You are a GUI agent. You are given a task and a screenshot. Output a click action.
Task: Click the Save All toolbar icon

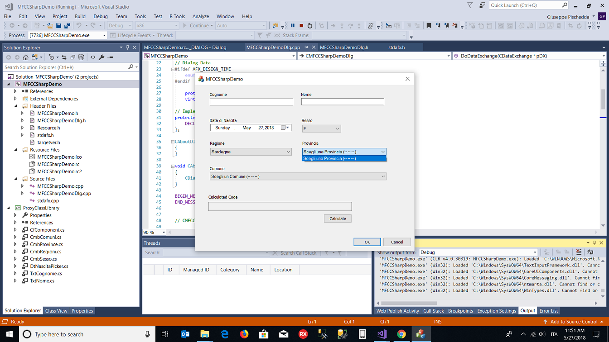click(x=67, y=26)
